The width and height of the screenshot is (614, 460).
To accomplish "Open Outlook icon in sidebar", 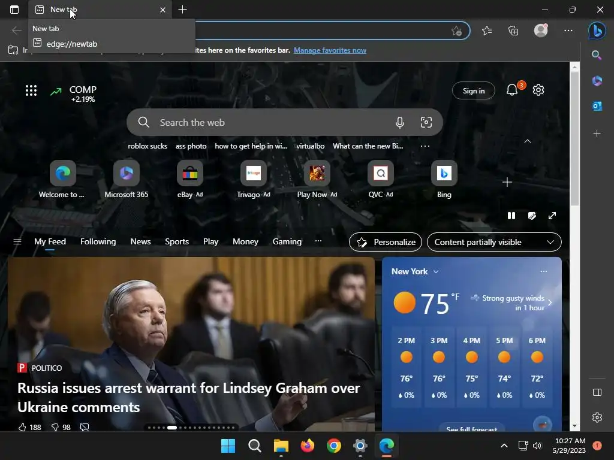I will [x=597, y=106].
